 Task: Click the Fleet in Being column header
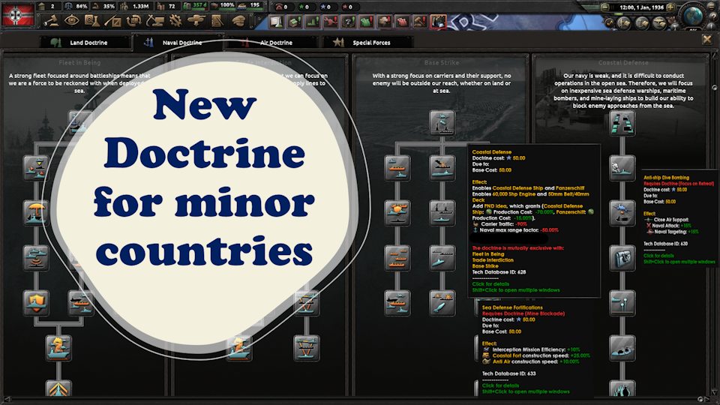click(x=79, y=62)
